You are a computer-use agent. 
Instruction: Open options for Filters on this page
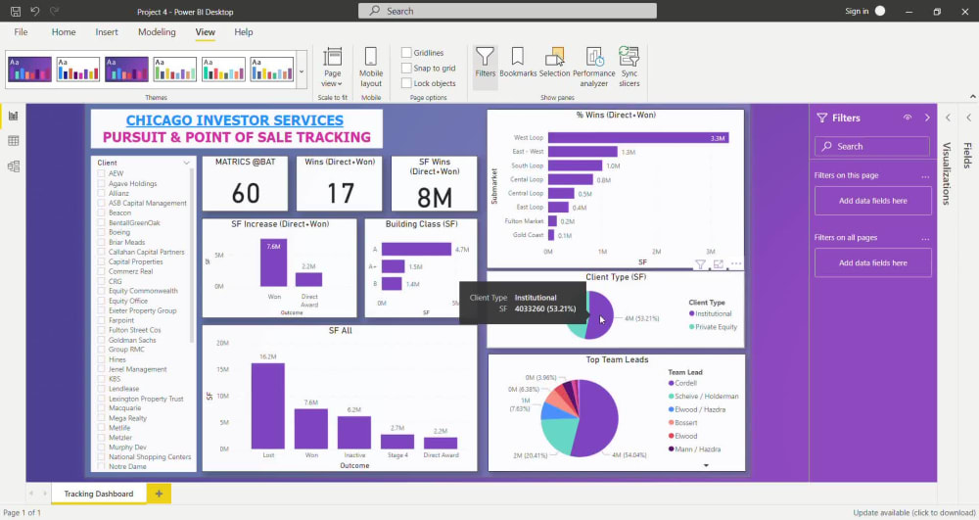(925, 176)
